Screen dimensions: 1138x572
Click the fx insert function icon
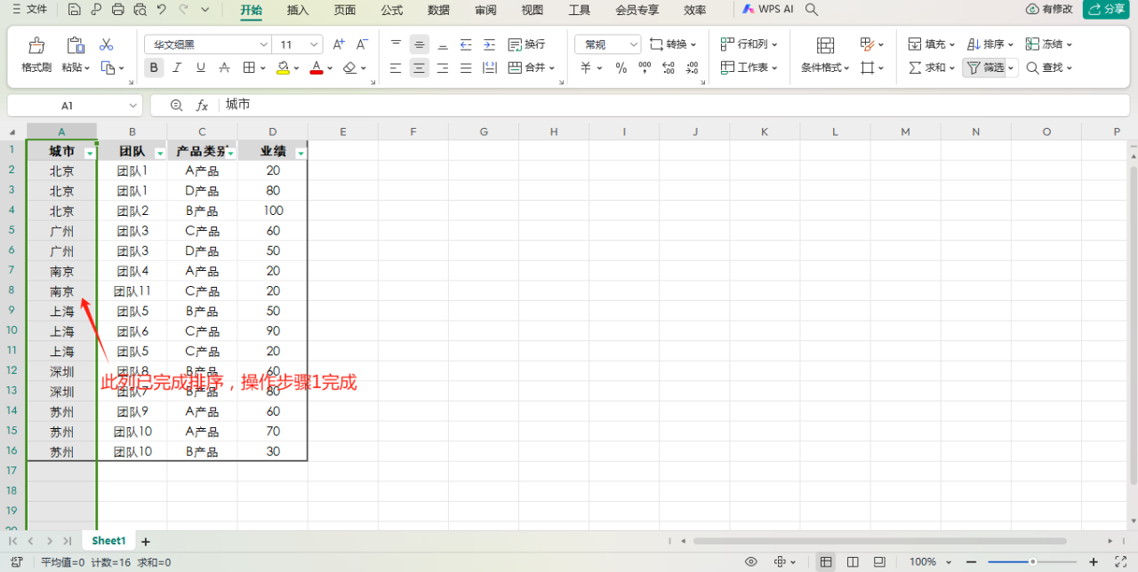tap(202, 105)
